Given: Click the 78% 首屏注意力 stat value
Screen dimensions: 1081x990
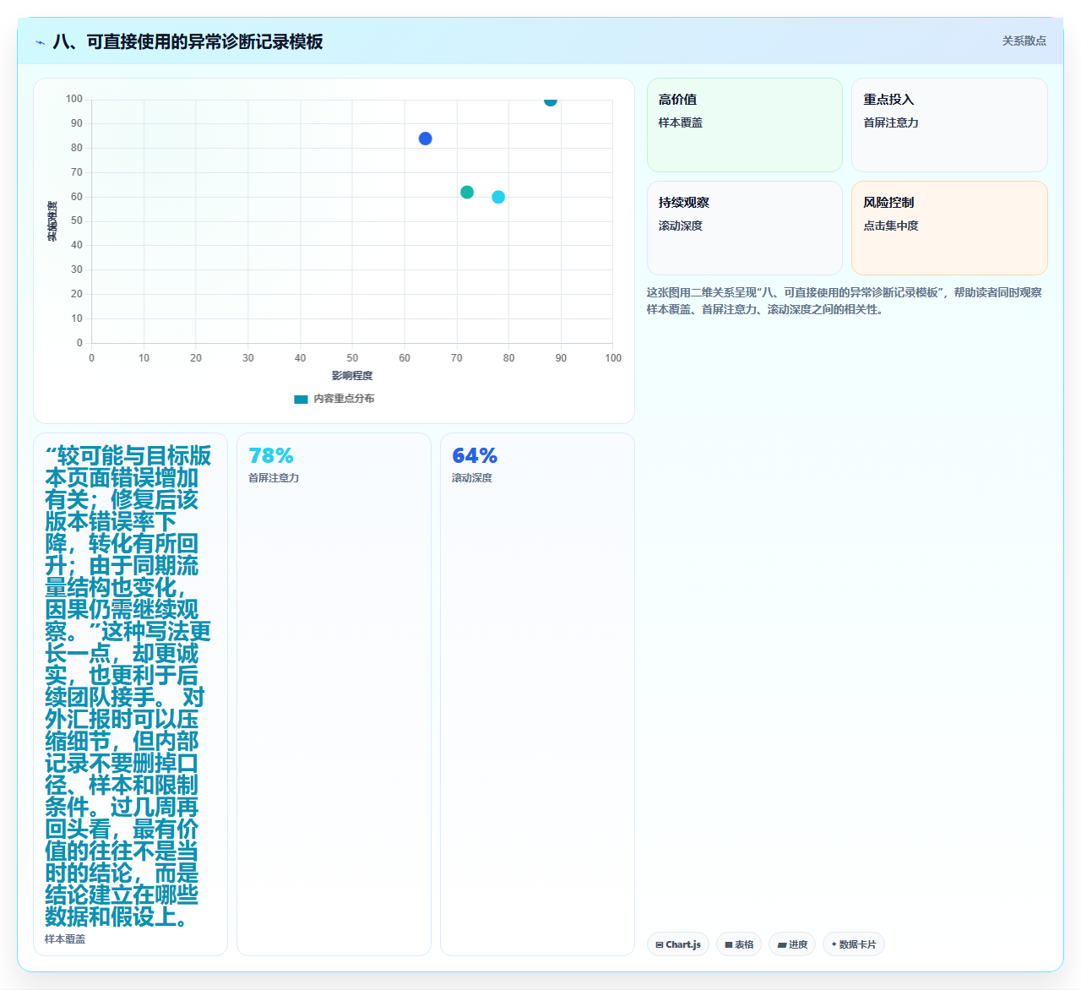Looking at the screenshot, I should [271, 456].
